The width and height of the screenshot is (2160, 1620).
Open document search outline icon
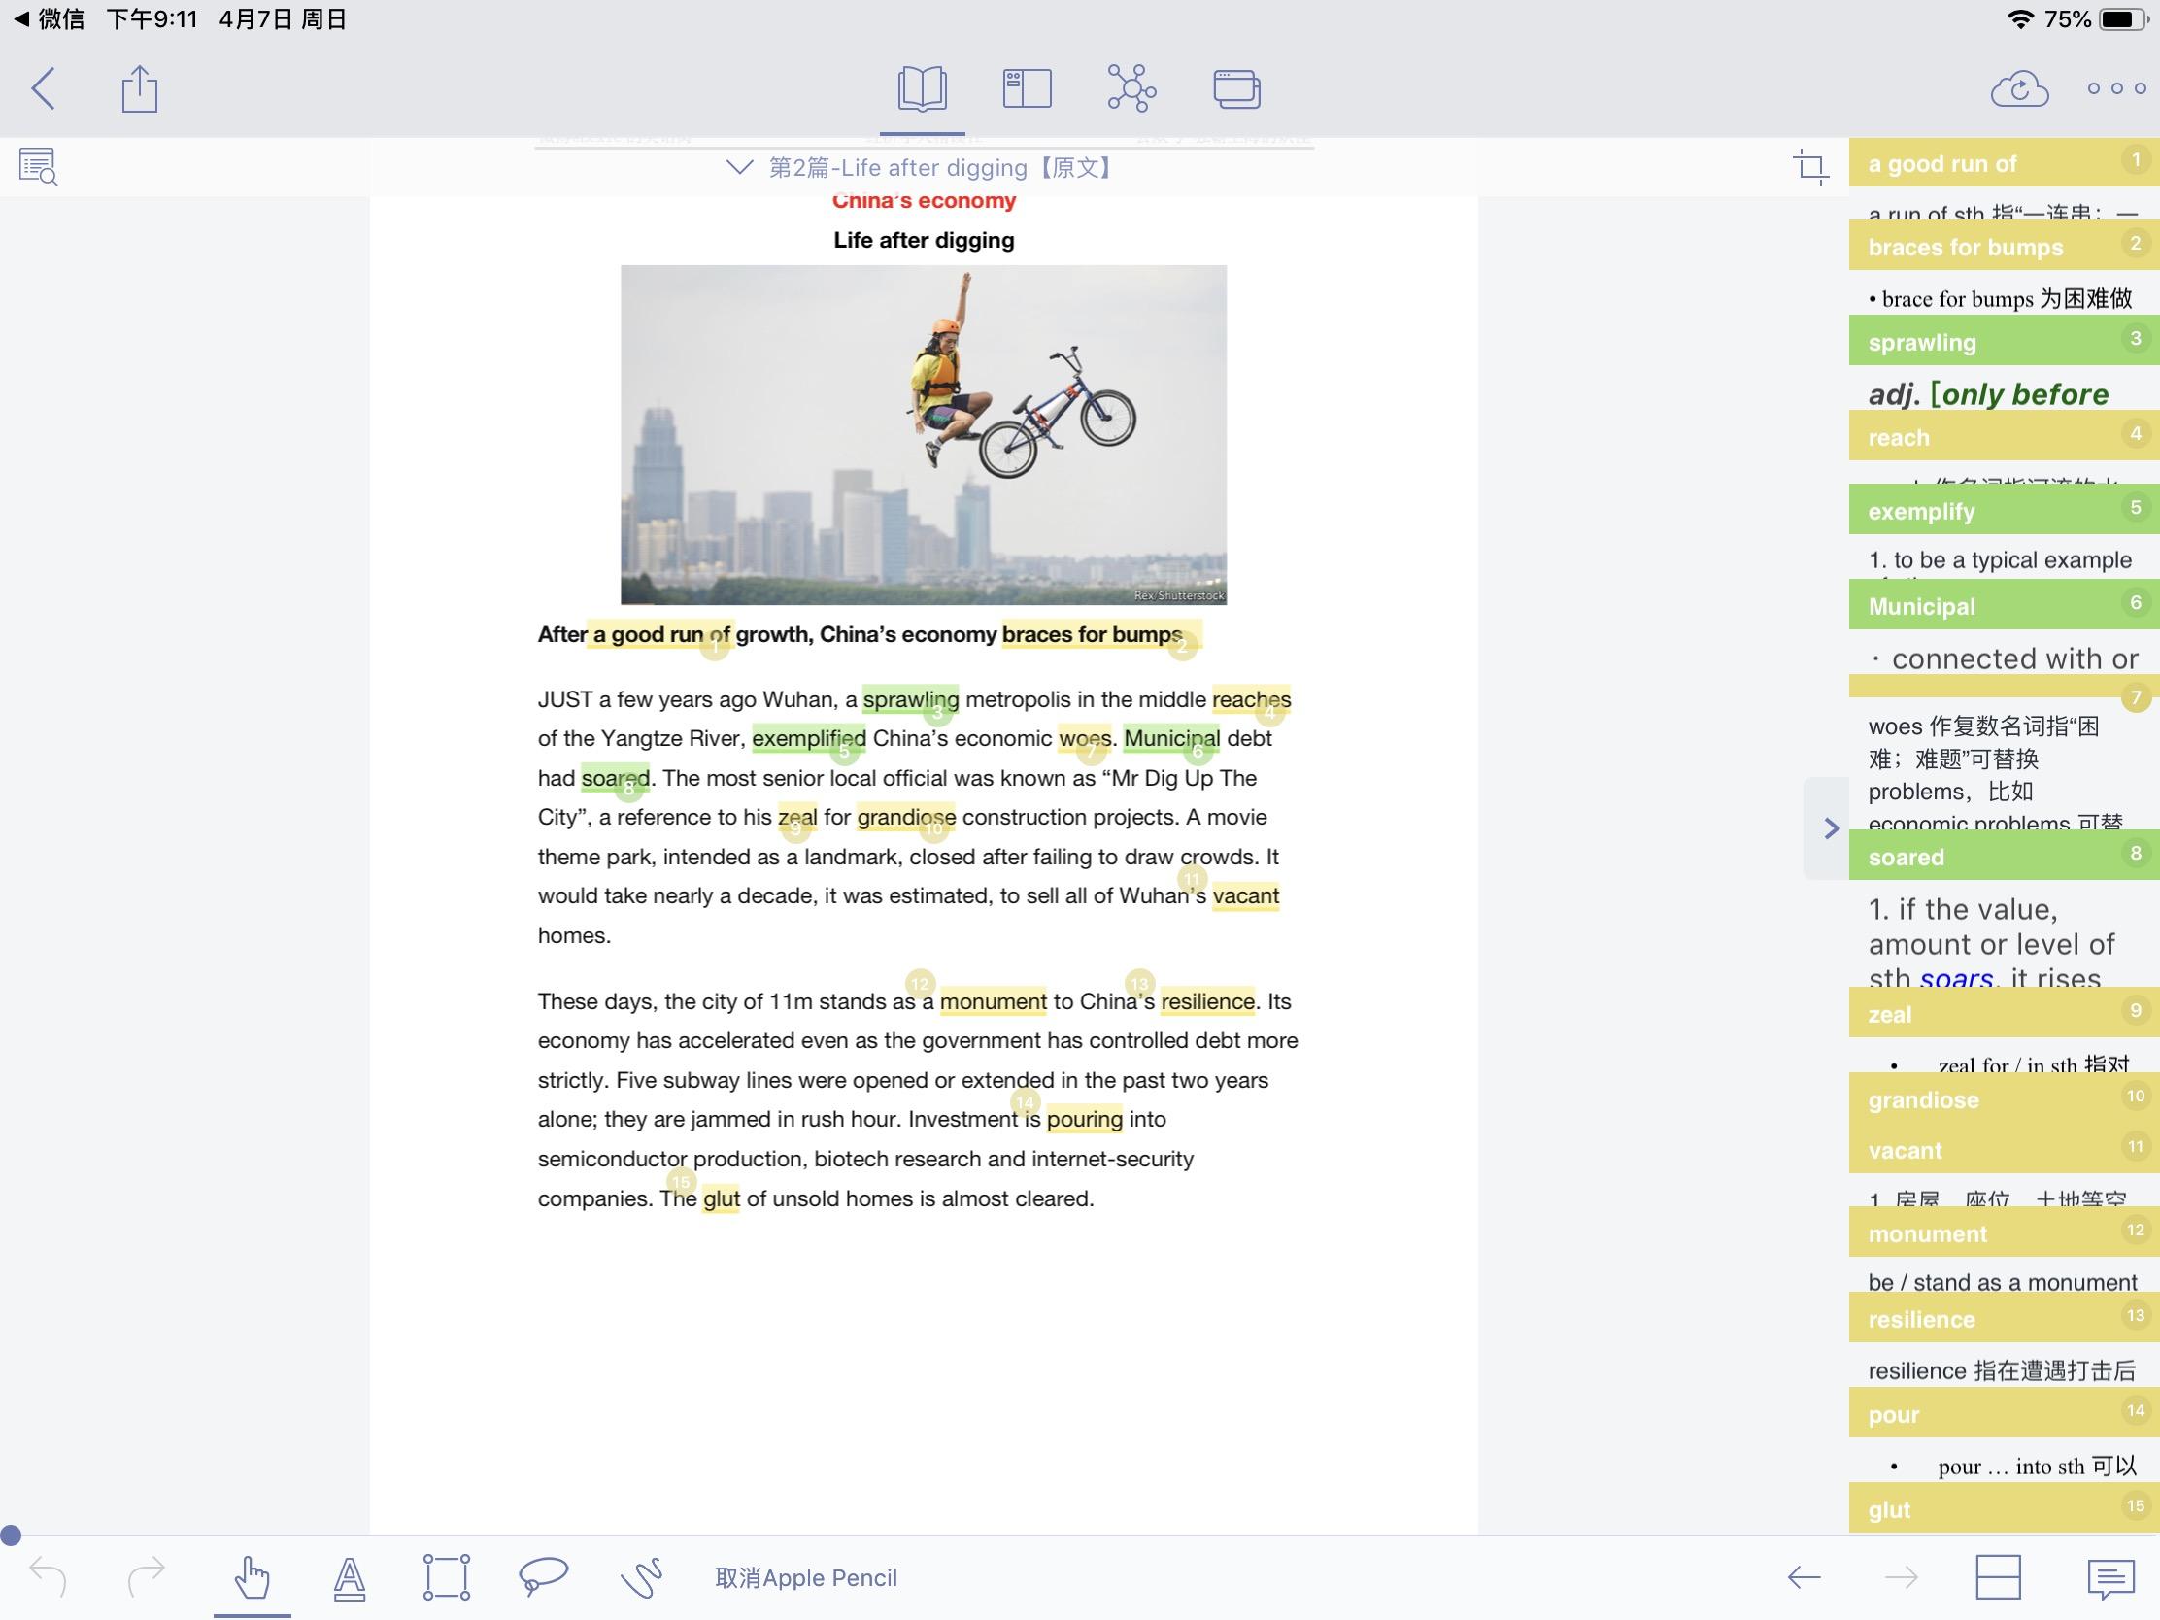click(x=38, y=167)
